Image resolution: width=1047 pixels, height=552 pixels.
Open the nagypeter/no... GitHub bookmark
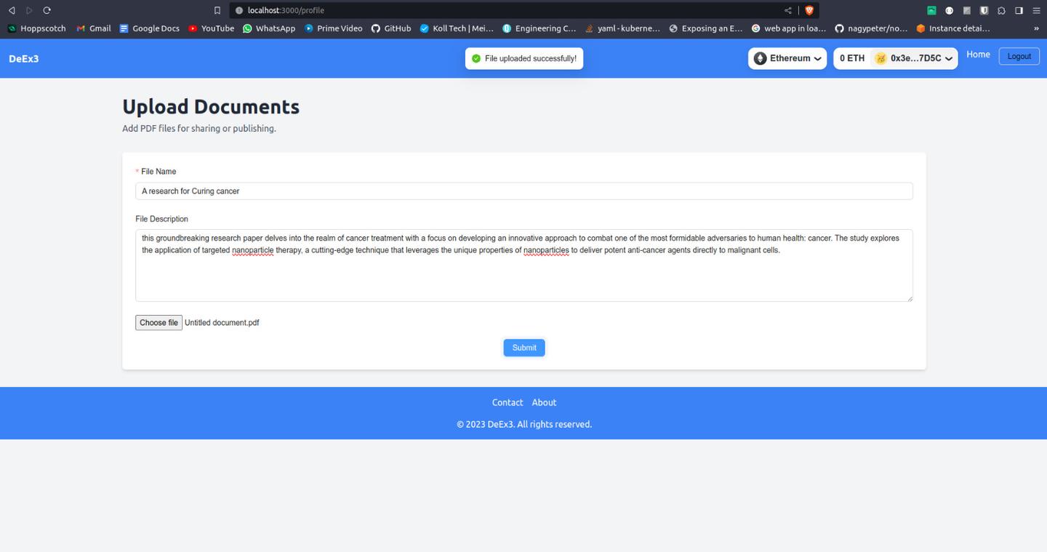point(871,28)
